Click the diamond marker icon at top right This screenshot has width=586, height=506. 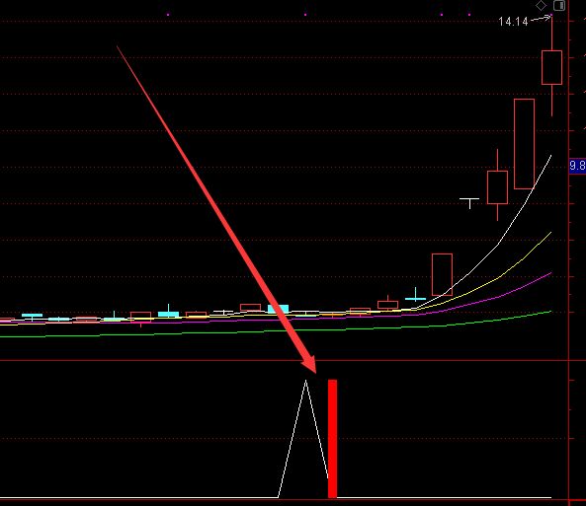coord(541,6)
